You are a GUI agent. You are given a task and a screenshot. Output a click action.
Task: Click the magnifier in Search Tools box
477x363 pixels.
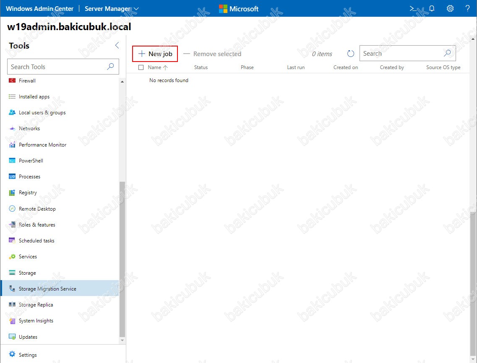pyautogui.click(x=110, y=66)
